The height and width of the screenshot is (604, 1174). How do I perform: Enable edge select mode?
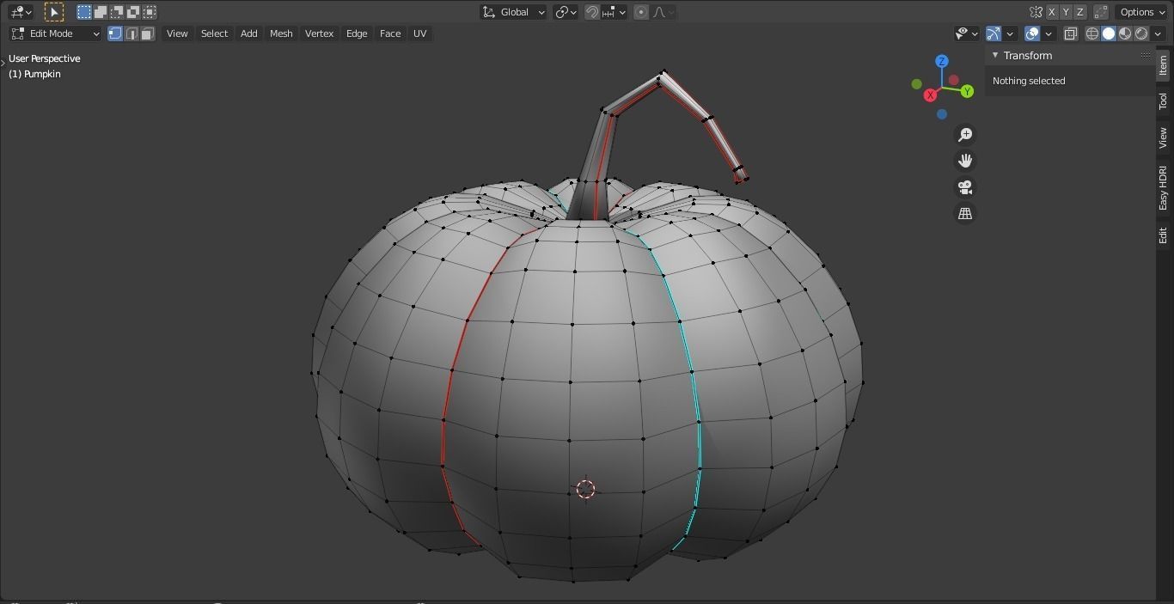(x=131, y=34)
